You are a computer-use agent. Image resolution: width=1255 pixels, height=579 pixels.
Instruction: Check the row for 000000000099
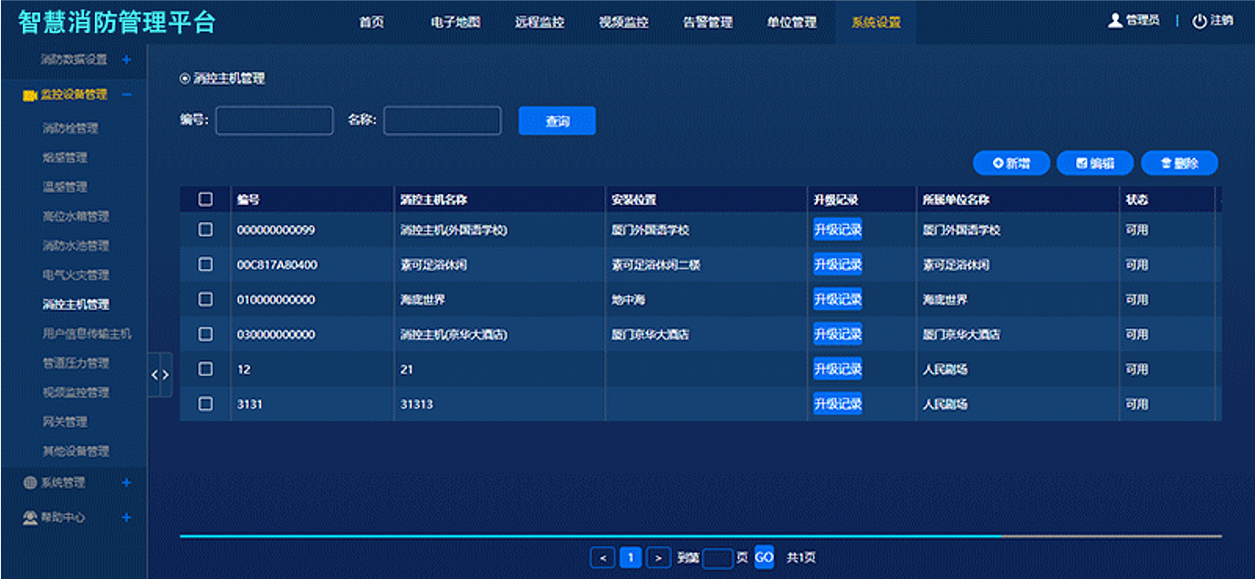click(205, 230)
